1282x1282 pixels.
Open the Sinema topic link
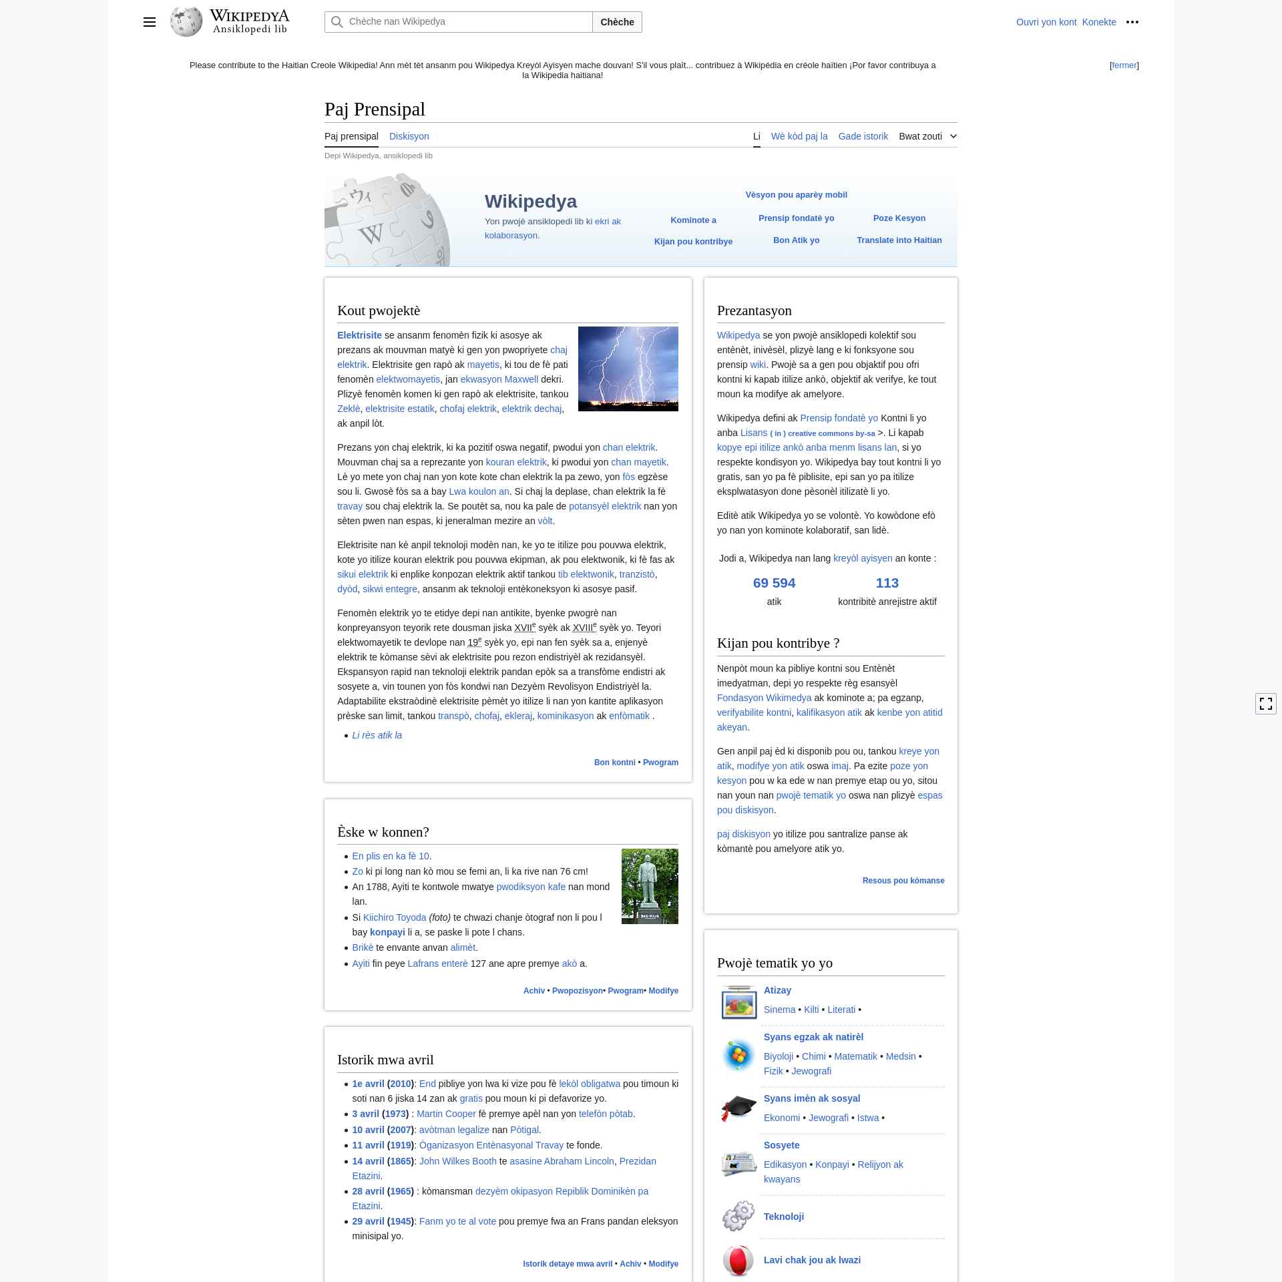[x=779, y=1010]
